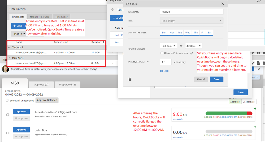Toggle Sat in days of the week

[x=209, y=33]
